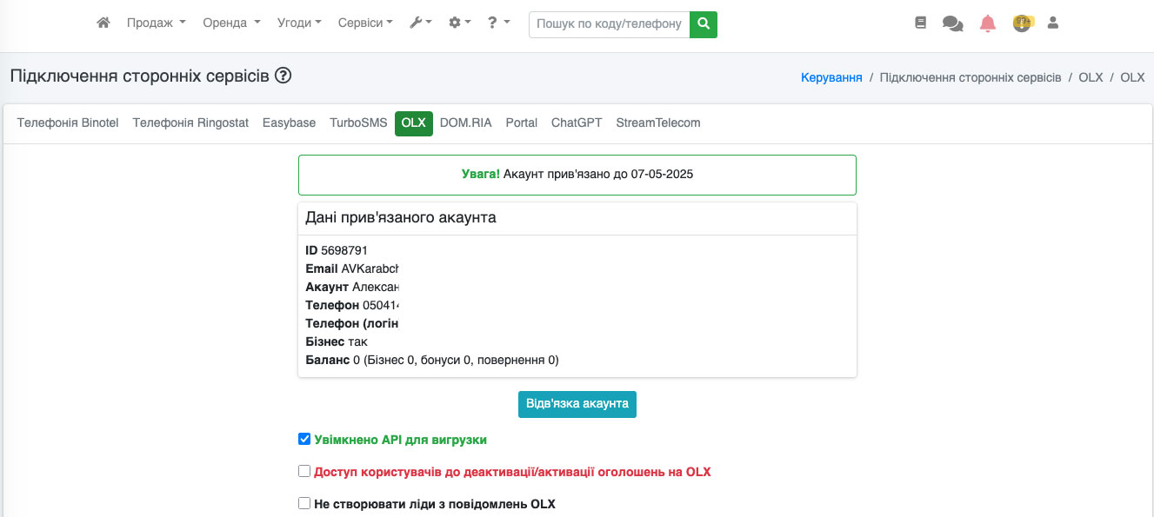The image size is (1154, 517).
Task: Click the Email AVKarabch row
Action: [352, 268]
